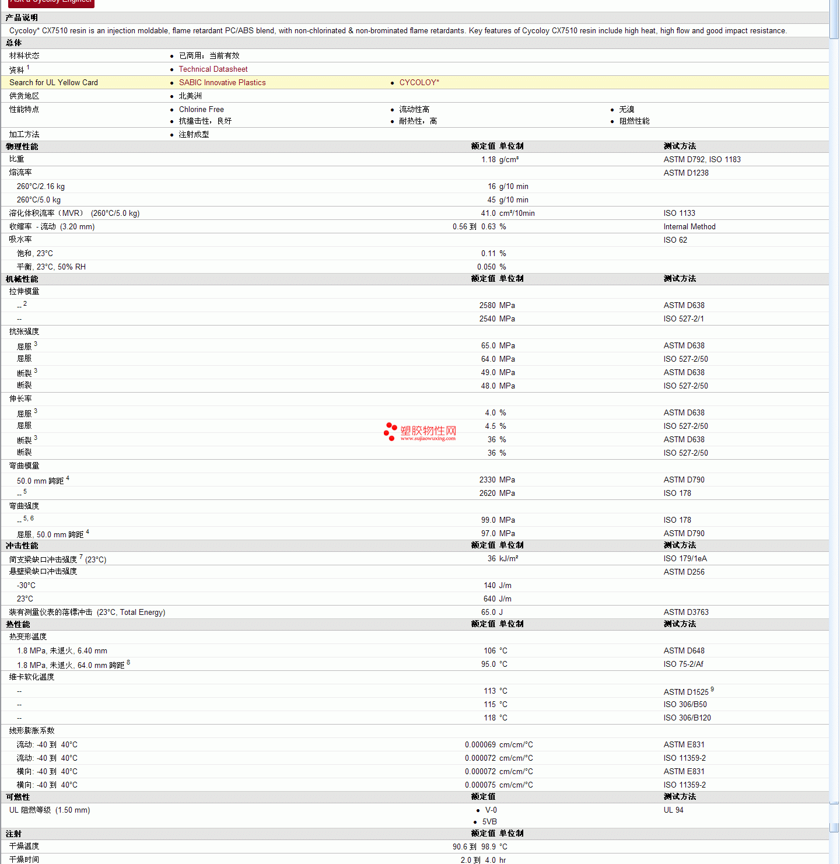Select 'Internal Method' text
840x864 pixels.
pyautogui.click(x=689, y=226)
